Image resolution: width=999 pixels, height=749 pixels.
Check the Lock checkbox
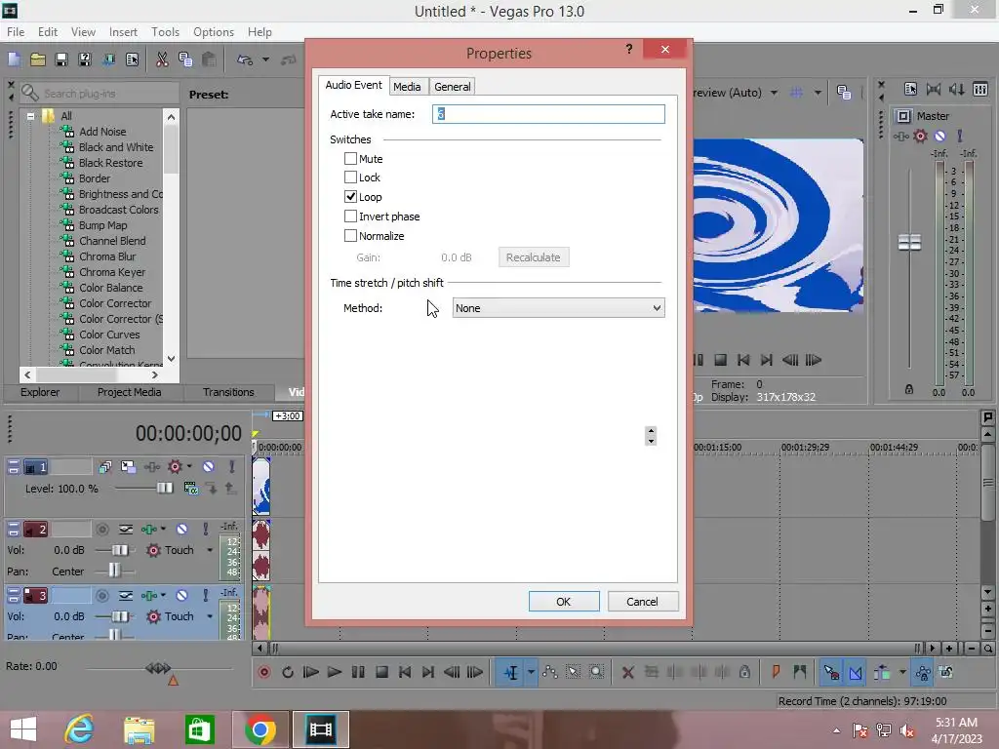[350, 177]
